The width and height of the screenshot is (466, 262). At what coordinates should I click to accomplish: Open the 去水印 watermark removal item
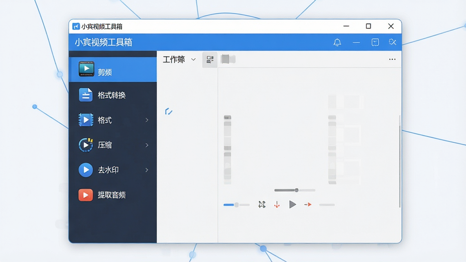click(113, 170)
